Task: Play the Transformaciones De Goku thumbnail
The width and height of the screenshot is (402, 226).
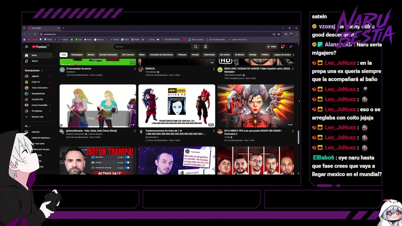Action: pos(177,106)
